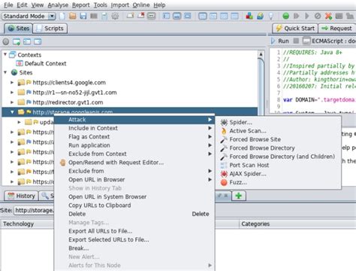Click the Run script button
The width and height of the screenshot is (356, 271).
tap(280, 41)
